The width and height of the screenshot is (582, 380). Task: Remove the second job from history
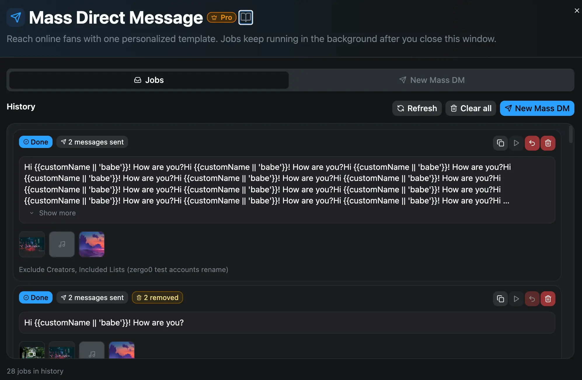coord(548,299)
